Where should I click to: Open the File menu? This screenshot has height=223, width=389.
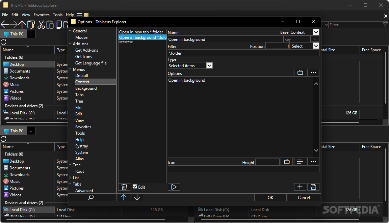(x=5, y=15)
